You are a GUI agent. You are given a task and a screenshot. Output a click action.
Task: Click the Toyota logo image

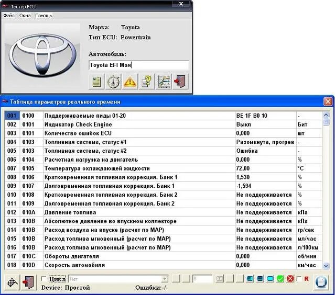(x=42, y=55)
